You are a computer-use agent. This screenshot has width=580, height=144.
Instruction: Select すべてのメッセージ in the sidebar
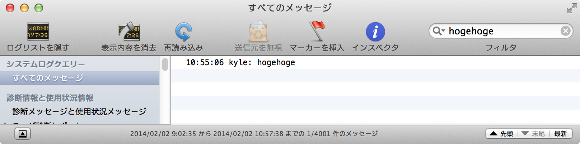[48, 78]
